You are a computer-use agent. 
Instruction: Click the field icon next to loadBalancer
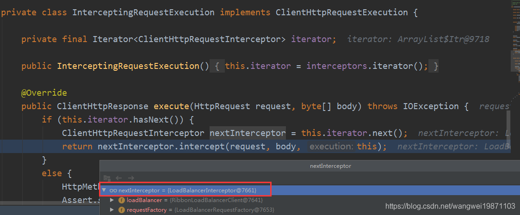coord(122,200)
